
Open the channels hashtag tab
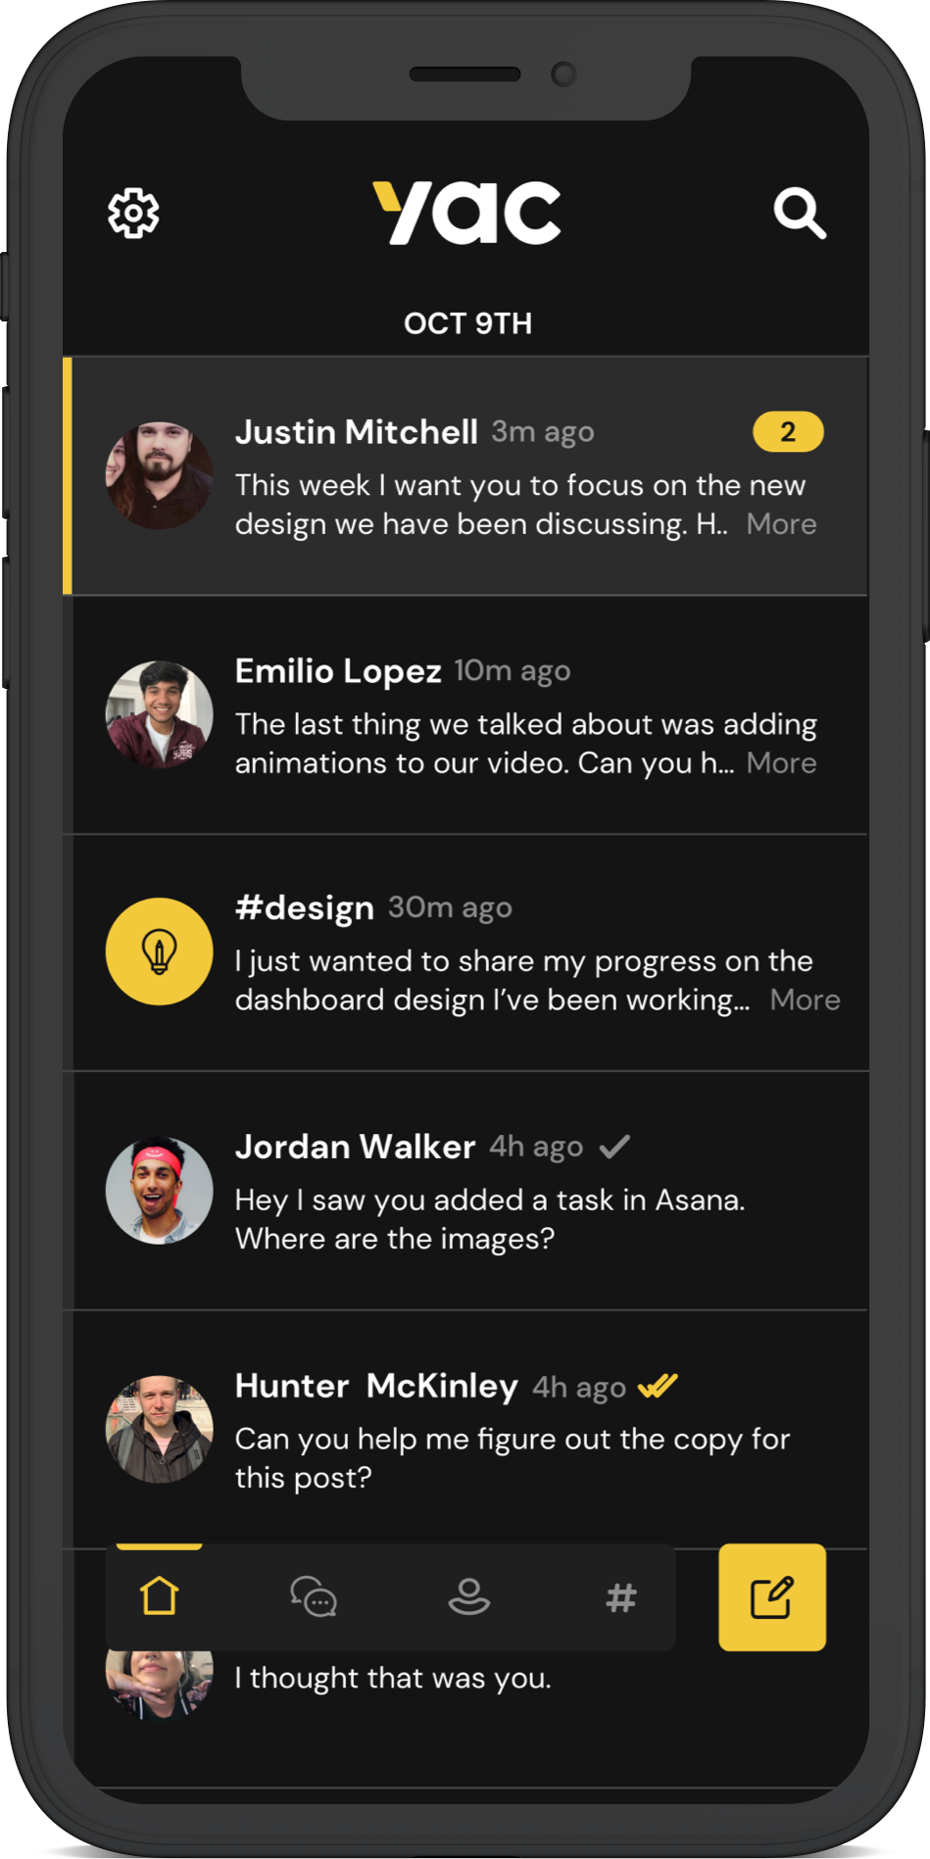621,1597
